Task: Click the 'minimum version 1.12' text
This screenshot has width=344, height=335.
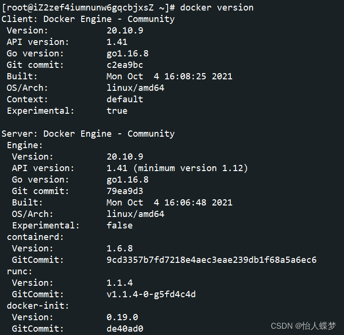Action: pos(191,168)
